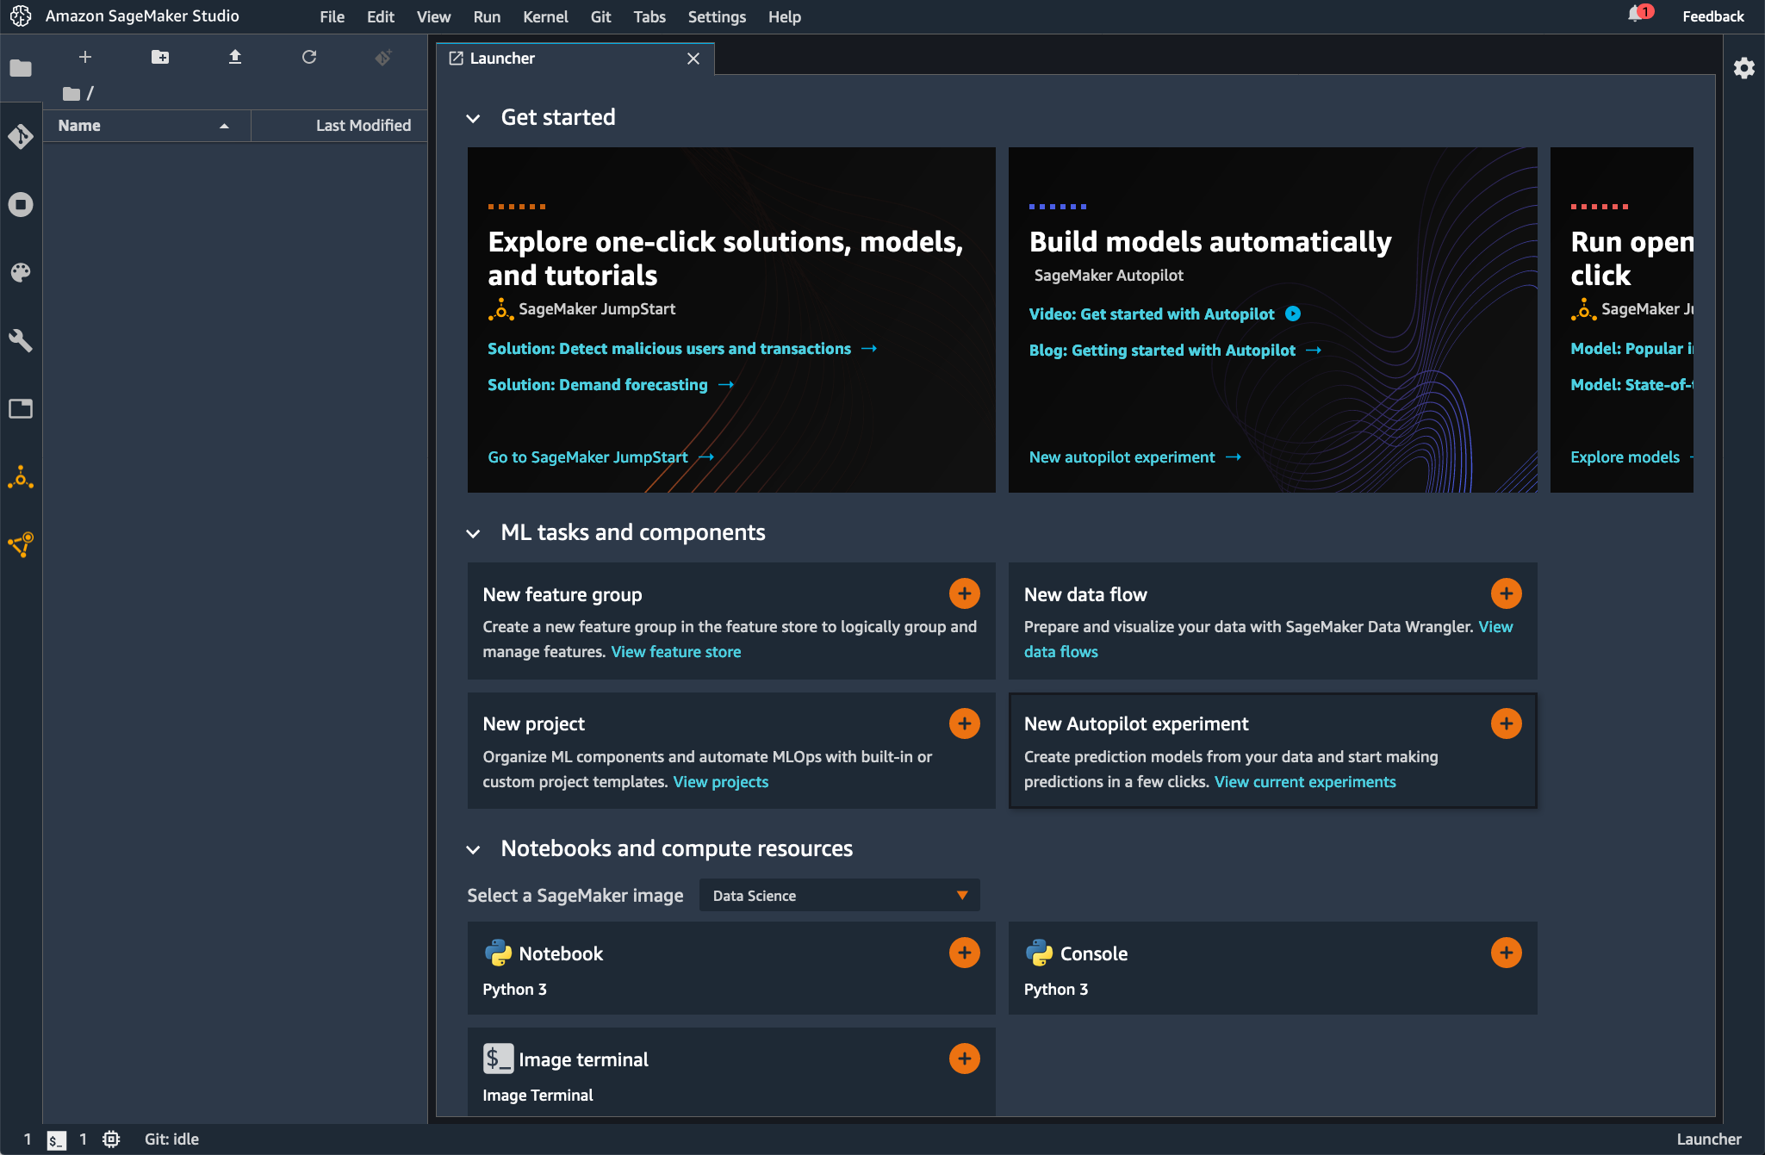1765x1155 pixels.
Task: Open the Settings menu
Action: [x=717, y=17]
